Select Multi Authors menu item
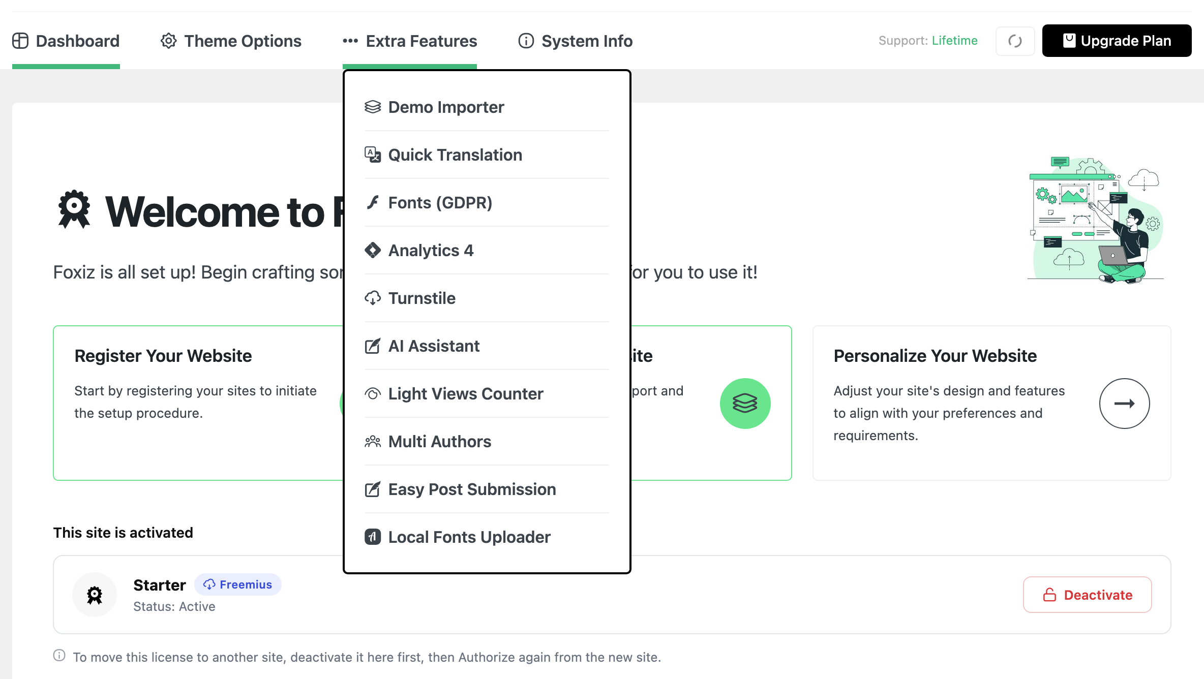Image resolution: width=1204 pixels, height=679 pixels. click(487, 442)
